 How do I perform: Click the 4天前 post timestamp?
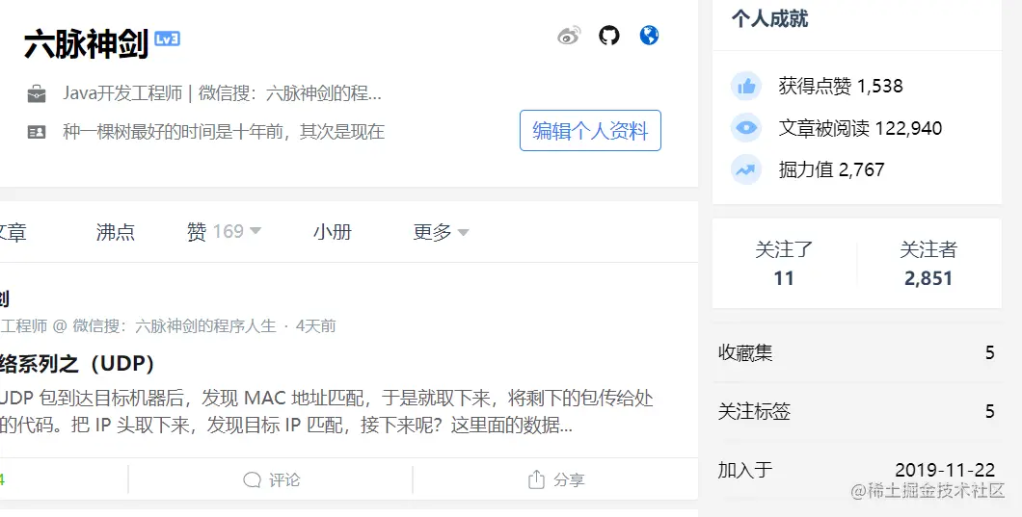(x=316, y=325)
